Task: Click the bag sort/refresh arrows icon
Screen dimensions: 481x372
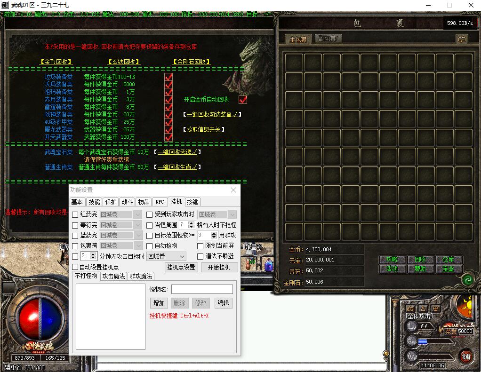Action: [462, 39]
